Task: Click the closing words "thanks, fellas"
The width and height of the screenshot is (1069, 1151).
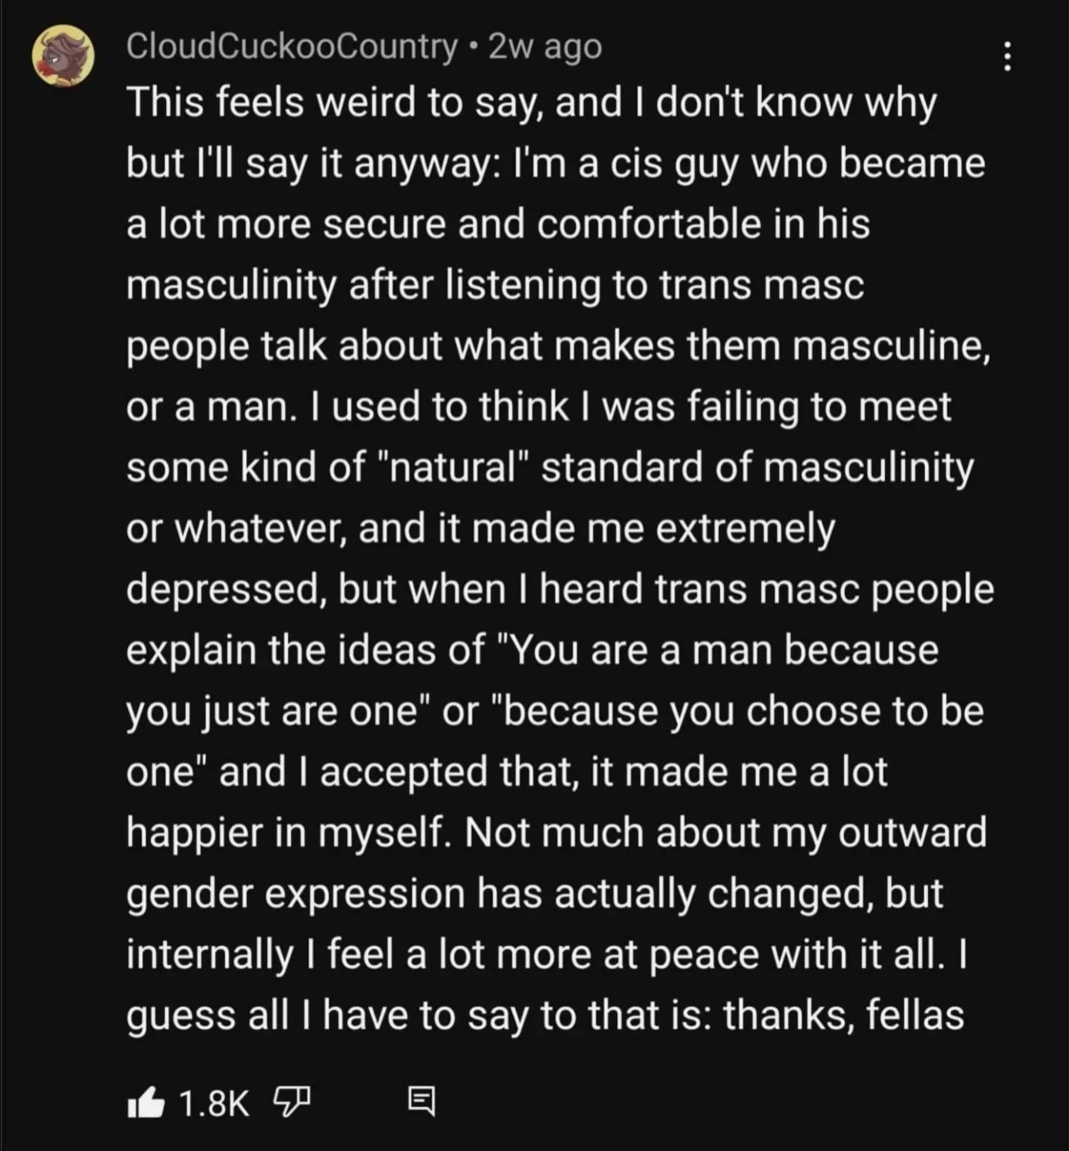Action: click(x=843, y=1015)
